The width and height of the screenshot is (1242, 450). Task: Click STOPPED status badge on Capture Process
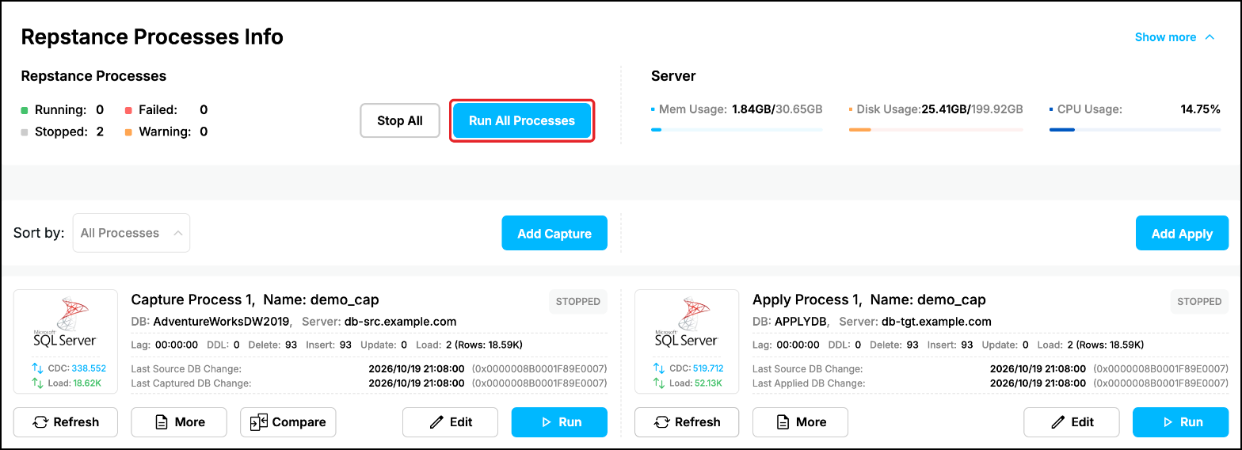pos(578,302)
